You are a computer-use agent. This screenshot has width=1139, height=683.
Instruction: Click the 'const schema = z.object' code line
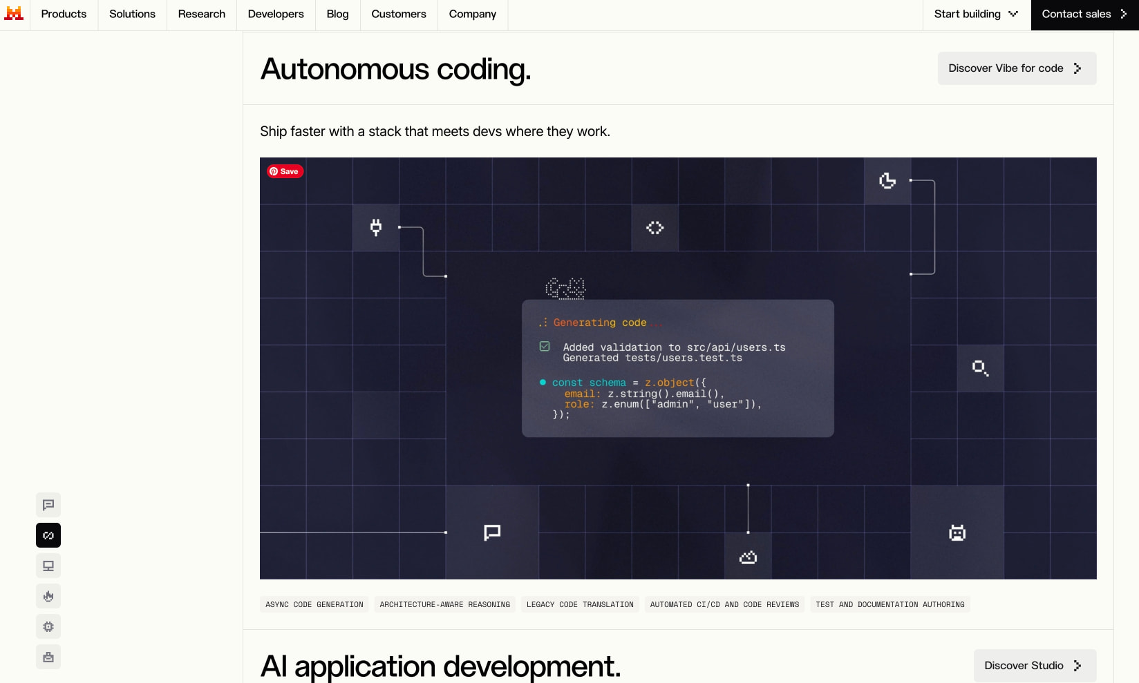628,383
